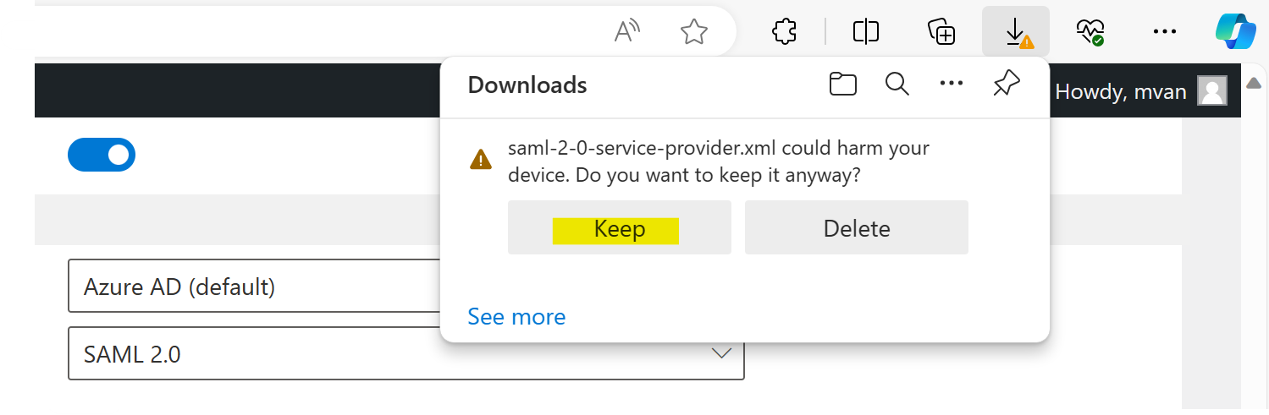The image size is (1269, 415).
Task: Click the Read aloud icon in address bar
Action: click(626, 31)
